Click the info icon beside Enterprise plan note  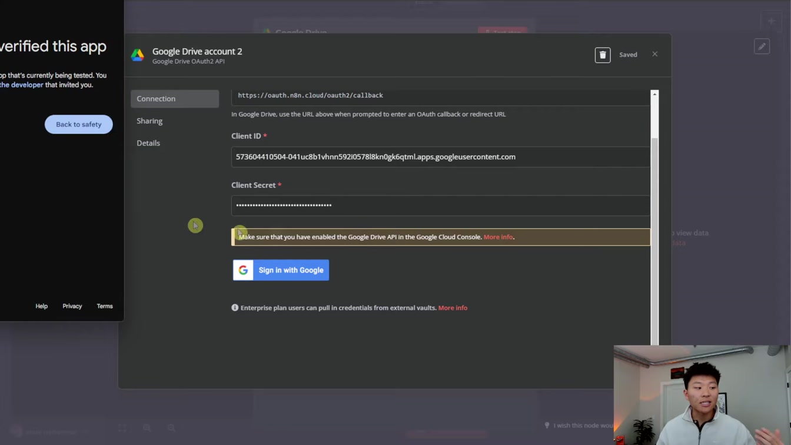235,308
